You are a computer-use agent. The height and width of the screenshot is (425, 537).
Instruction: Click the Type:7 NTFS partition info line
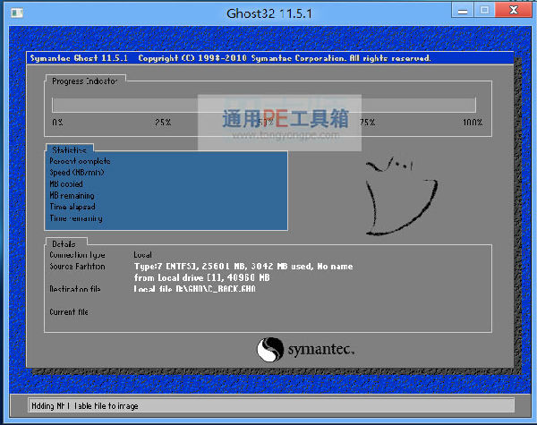pyautogui.click(x=243, y=266)
